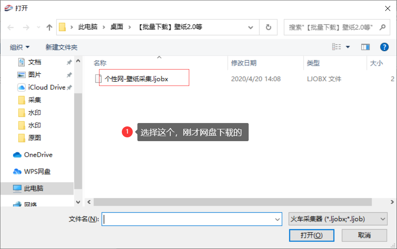
Task: Select 桌面 in the address path
Action: coord(117,27)
